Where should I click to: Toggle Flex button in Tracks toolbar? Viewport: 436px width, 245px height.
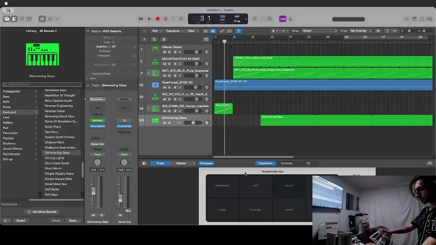230,31
